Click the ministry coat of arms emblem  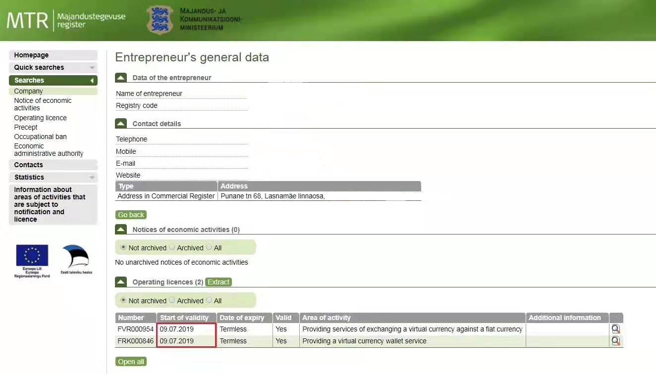pyautogui.click(x=160, y=20)
